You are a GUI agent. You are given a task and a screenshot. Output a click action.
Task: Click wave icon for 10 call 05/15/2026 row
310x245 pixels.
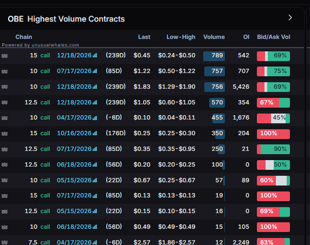point(4,180)
